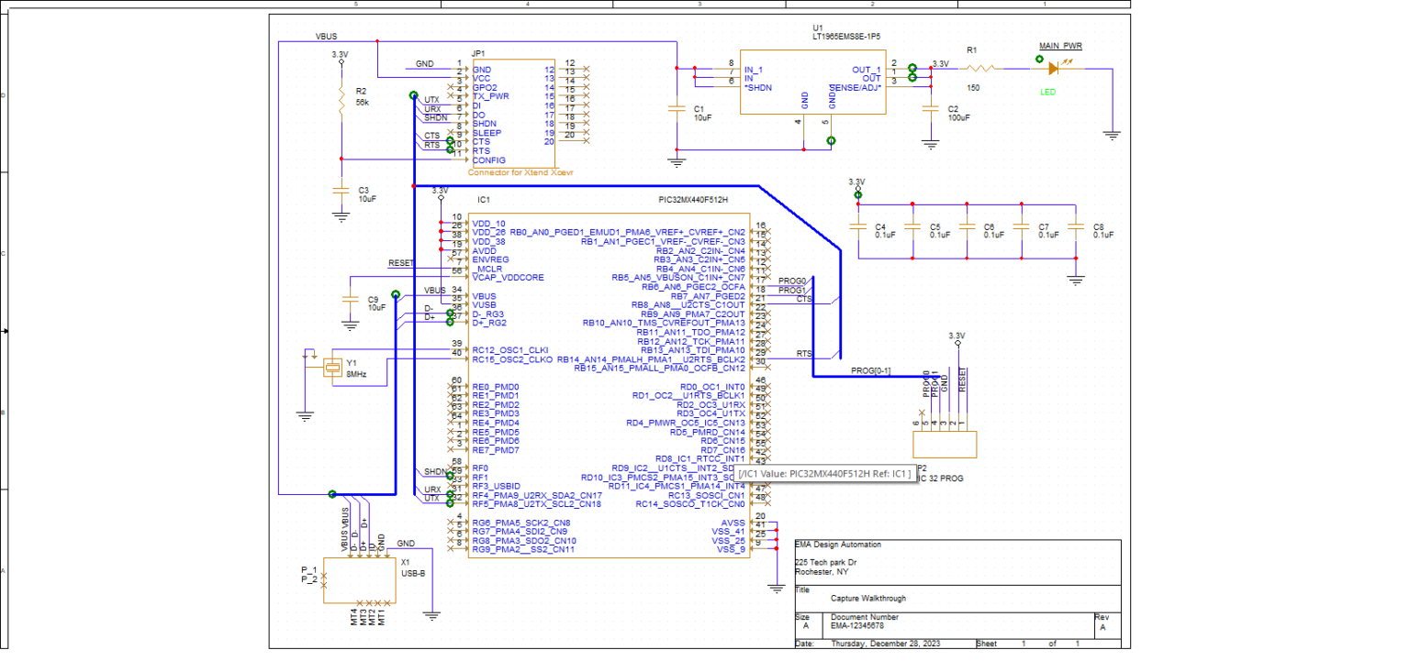Select capacitor C2 valued 100uF
1410x672 pixels.
pos(930,110)
